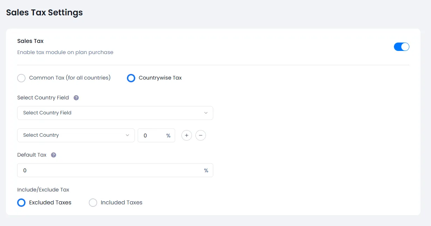
Task: Click into the Default Tax input field
Action: [108, 171]
